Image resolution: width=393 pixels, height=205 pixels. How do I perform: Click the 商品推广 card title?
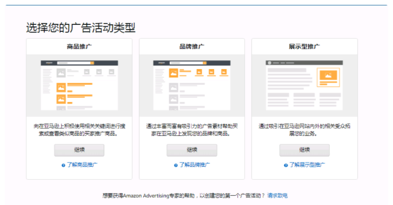pyautogui.click(x=79, y=46)
